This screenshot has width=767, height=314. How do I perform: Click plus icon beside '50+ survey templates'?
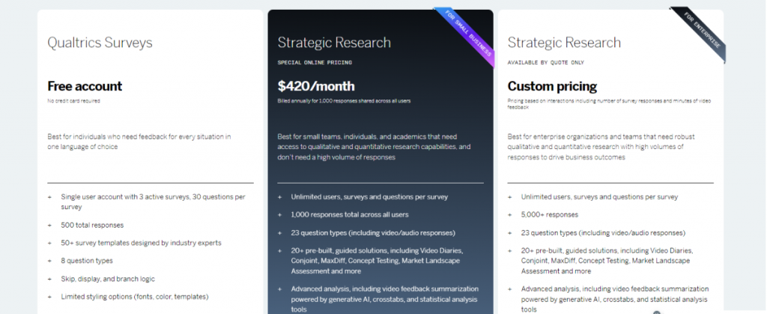(50, 243)
